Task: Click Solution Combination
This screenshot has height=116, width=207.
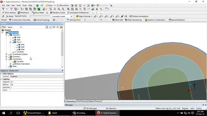Action: coord(155,20)
